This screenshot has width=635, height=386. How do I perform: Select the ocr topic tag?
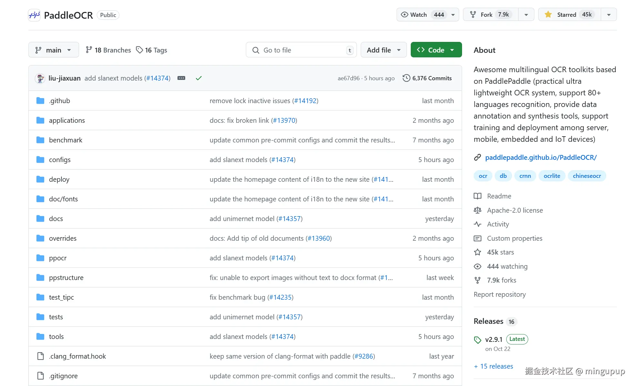point(483,176)
